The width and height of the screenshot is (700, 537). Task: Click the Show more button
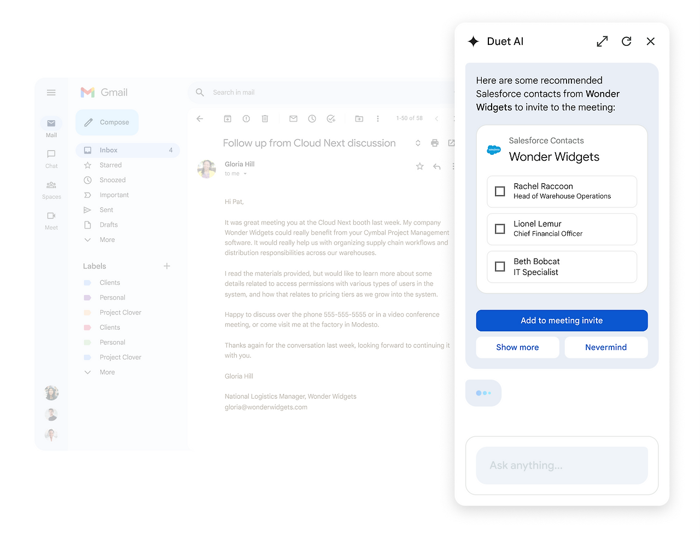point(517,347)
